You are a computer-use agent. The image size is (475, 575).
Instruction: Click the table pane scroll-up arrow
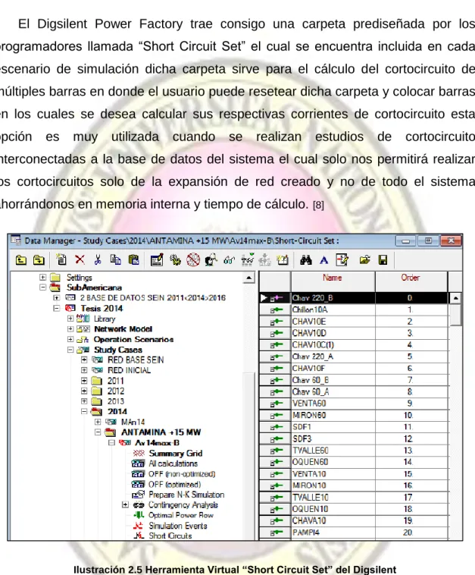tap(455, 298)
